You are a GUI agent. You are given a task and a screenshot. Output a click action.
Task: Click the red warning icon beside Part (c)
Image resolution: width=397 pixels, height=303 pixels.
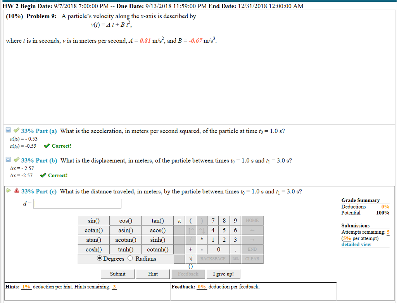(17, 191)
